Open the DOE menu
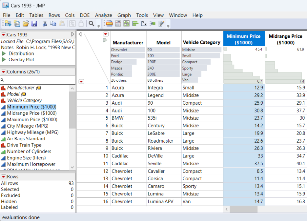 [85, 15]
